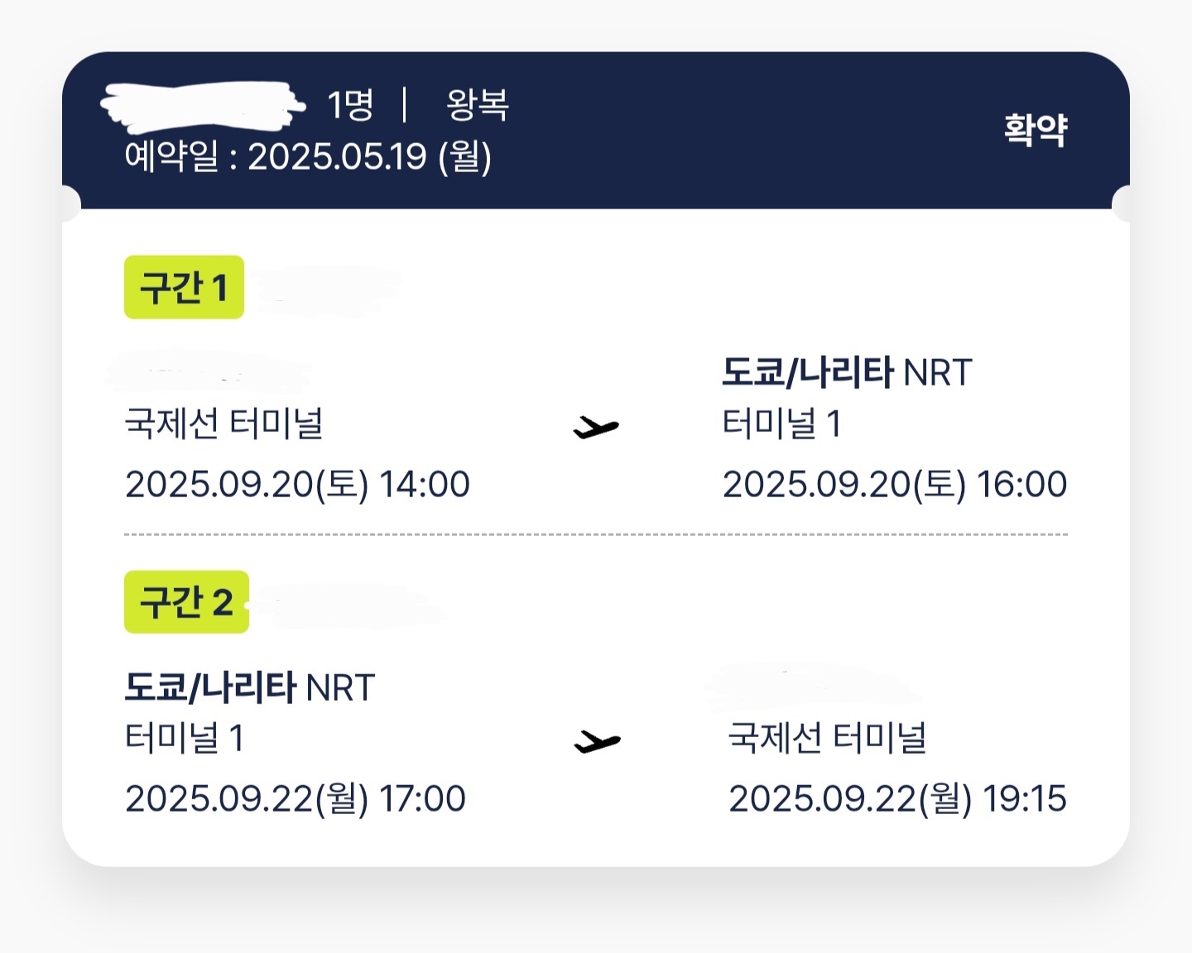Viewport: 1192px width, 953px height.
Task: Click the airplane icon in 구간 1
Action: pos(596,428)
